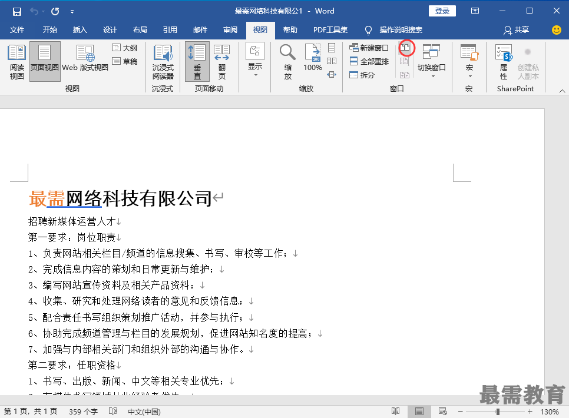Screen dimensions: 569x418
Task: Select Multiple Pages zoom icon
Action: tap(332, 61)
